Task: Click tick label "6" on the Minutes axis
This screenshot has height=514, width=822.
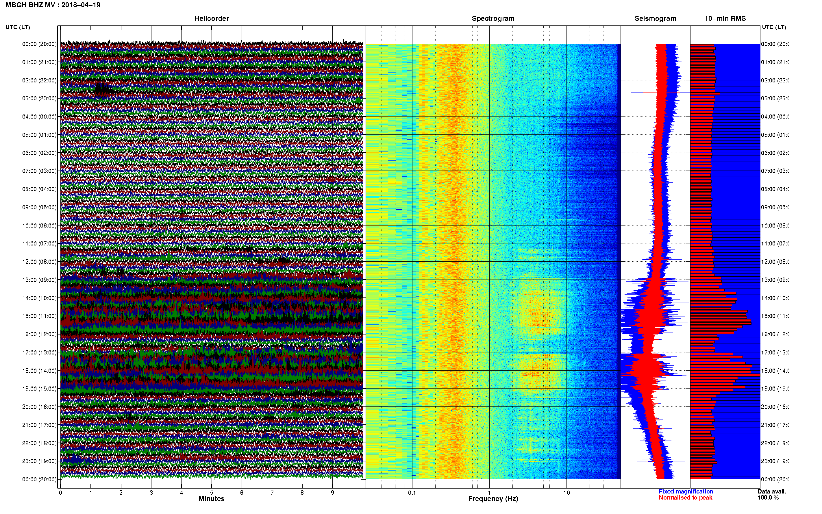Action: (242, 493)
